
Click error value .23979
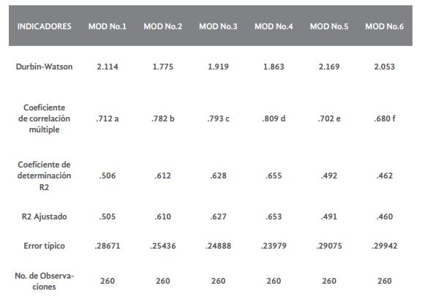pyautogui.click(x=274, y=246)
